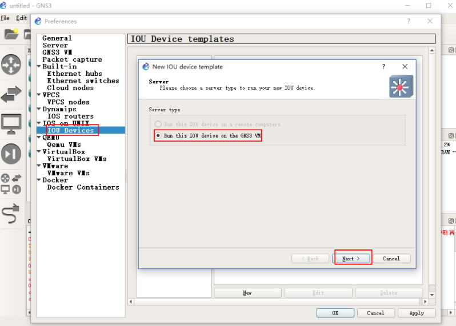Open Packet capture preferences
This screenshot has width=456, height=326.
pos(72,59)
